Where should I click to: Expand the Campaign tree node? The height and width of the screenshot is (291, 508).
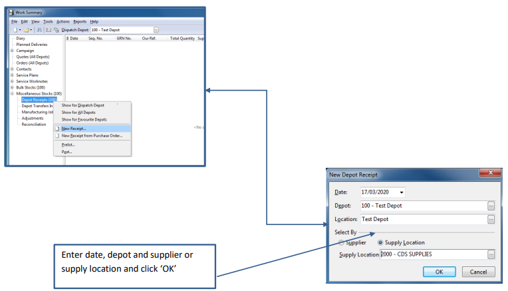point(12,51)
